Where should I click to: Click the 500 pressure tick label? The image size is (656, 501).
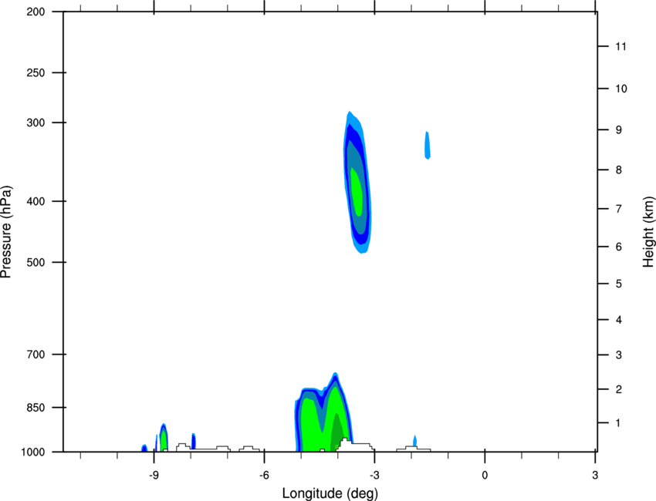point(36,262)
